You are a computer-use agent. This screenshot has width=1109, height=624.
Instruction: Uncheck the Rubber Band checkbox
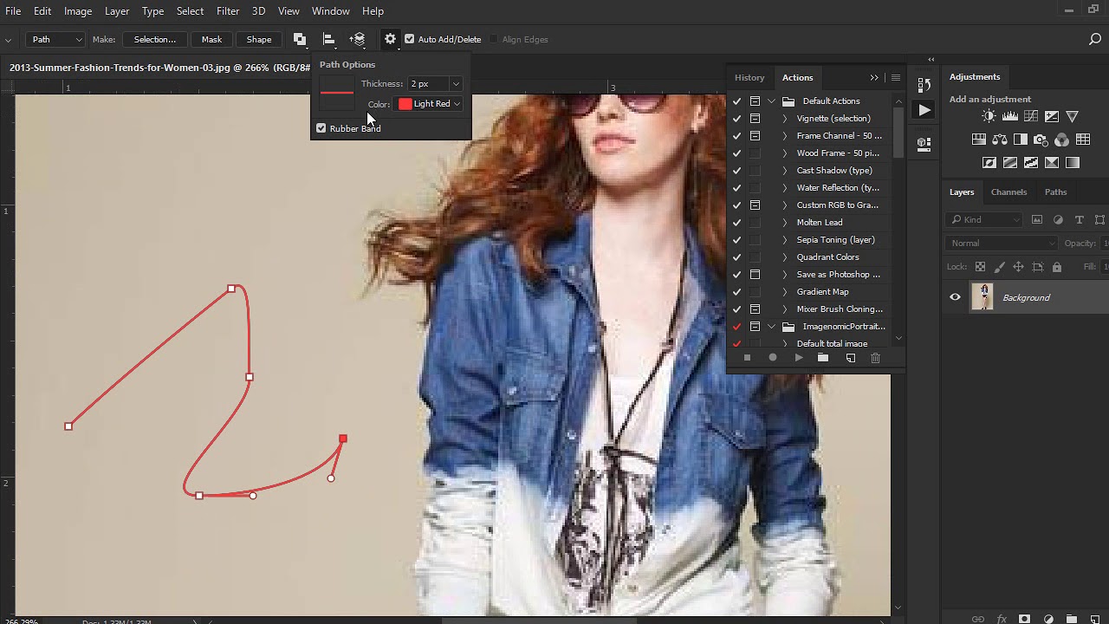[321, 128]
